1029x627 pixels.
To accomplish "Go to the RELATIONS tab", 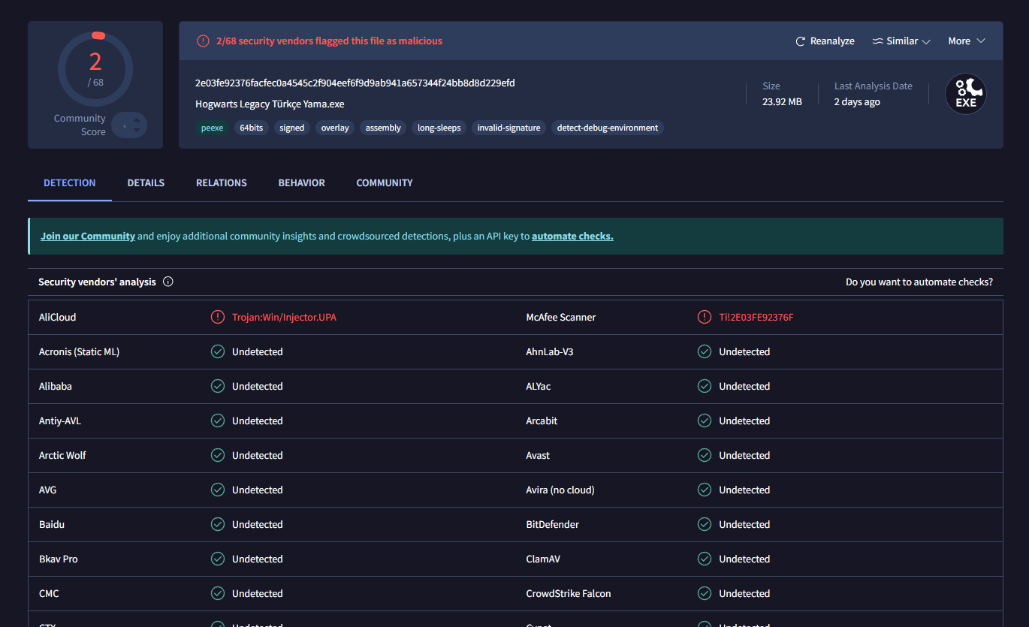I will tap(222, 183).
